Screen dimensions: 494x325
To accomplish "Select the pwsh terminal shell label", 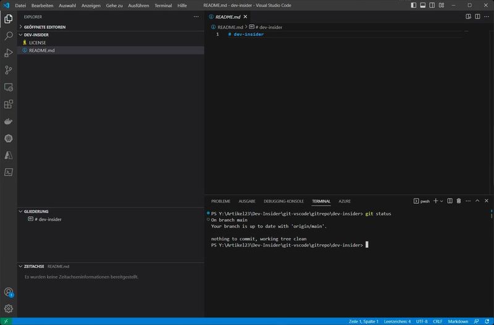I will click(422, 201).
